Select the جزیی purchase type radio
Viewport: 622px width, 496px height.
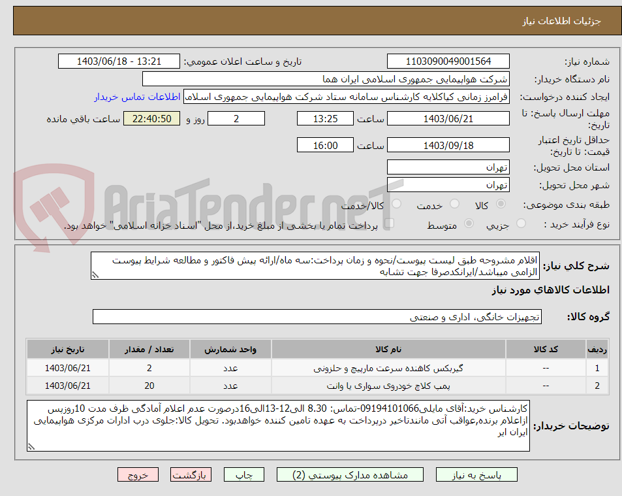(521, 223)
